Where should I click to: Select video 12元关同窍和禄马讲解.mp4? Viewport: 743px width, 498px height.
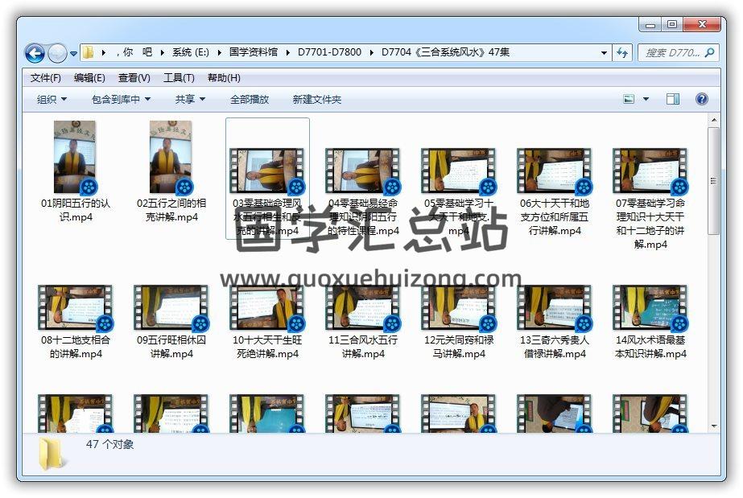[x=459, y=322]
